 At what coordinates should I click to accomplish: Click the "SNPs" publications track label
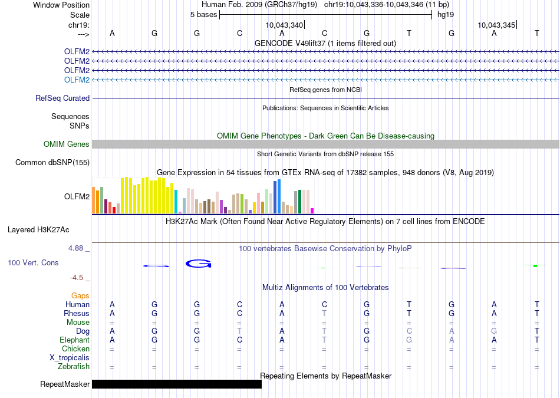[x=80, y=126]
